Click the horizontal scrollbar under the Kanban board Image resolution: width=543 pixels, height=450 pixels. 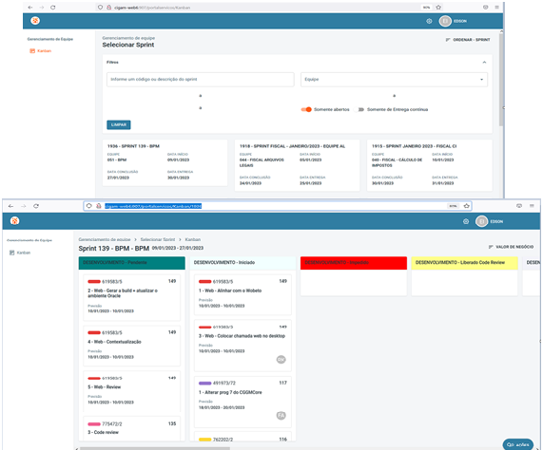(155, 449)
